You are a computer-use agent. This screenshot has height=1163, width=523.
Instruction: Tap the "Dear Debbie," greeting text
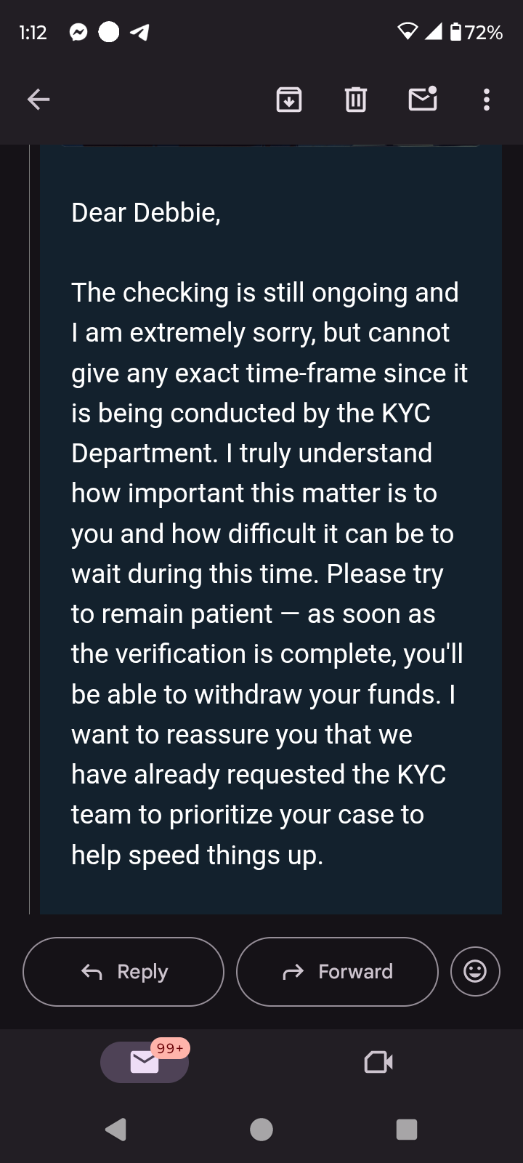[x=146, y=213]
